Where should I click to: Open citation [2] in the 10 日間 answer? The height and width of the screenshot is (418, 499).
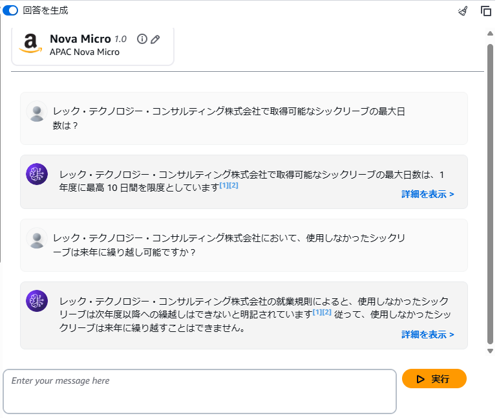[x=233, y=185]
